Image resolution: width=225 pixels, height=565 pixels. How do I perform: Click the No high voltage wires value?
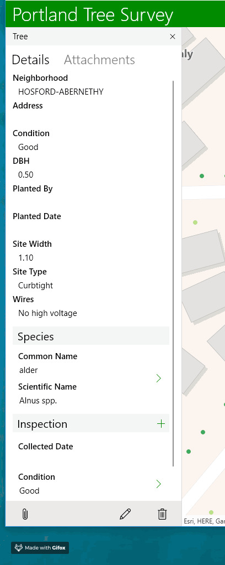click(48, 313)
